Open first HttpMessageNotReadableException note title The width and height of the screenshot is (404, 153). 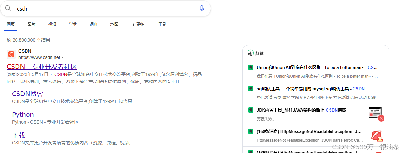tap(309, 131)
